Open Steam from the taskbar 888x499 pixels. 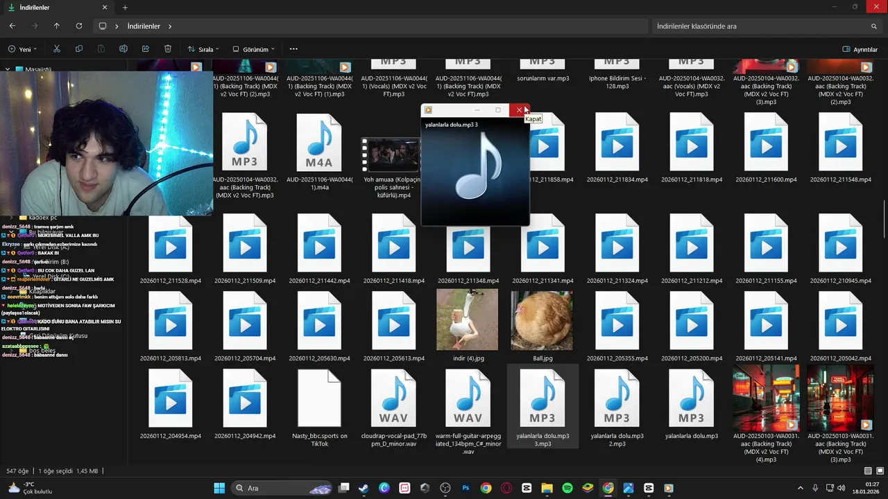(364, 488)
